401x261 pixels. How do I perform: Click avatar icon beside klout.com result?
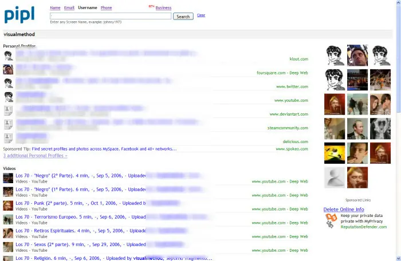[8, 56]
